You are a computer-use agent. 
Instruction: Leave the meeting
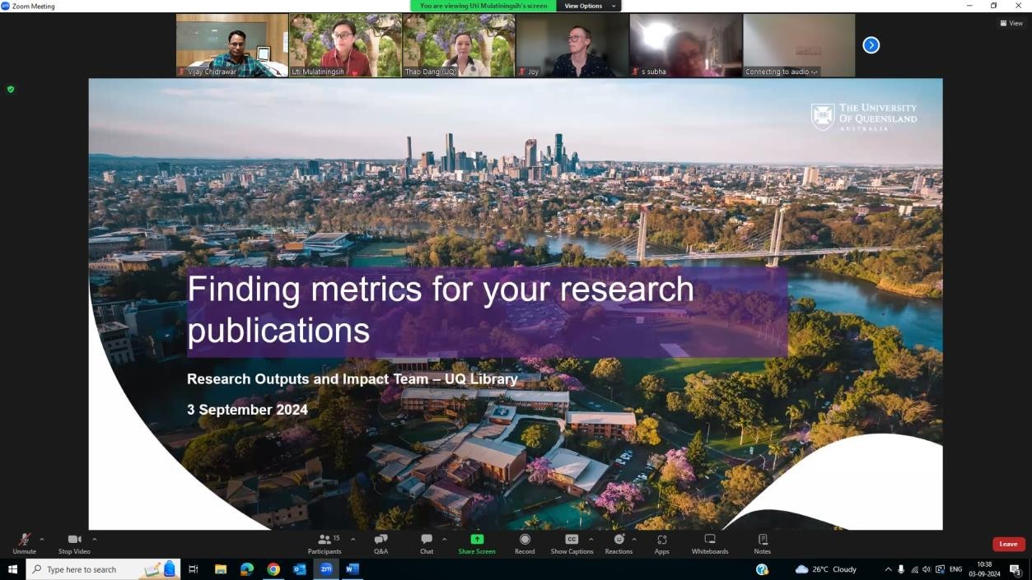[1008, 544]
